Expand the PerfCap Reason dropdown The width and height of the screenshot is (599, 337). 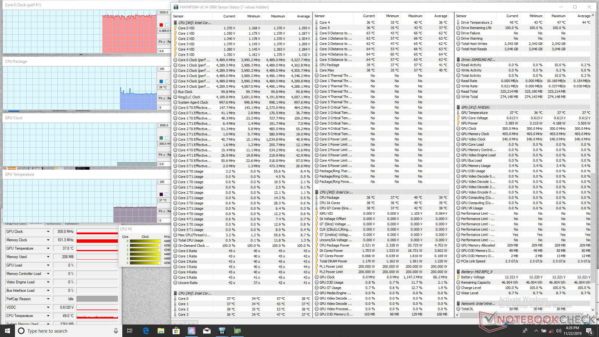click(x=48, y=299)
